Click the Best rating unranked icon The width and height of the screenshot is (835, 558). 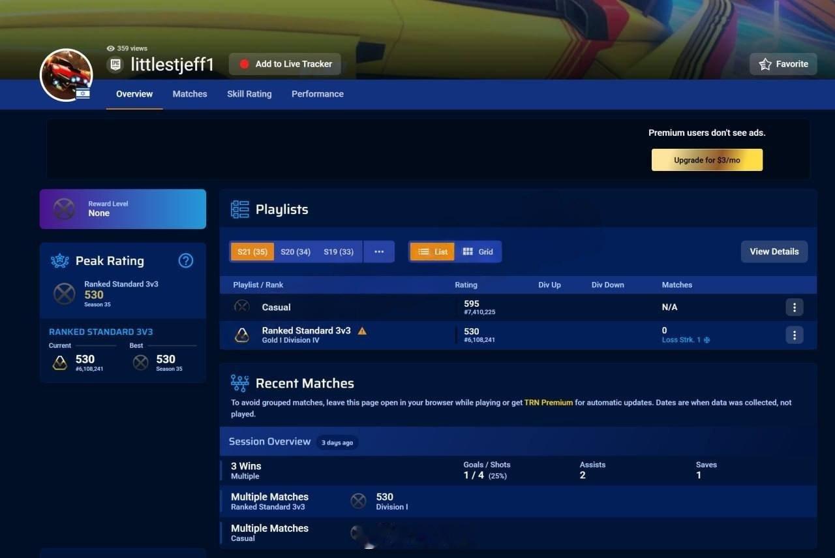pyautogui.click(x=141, y=363)
